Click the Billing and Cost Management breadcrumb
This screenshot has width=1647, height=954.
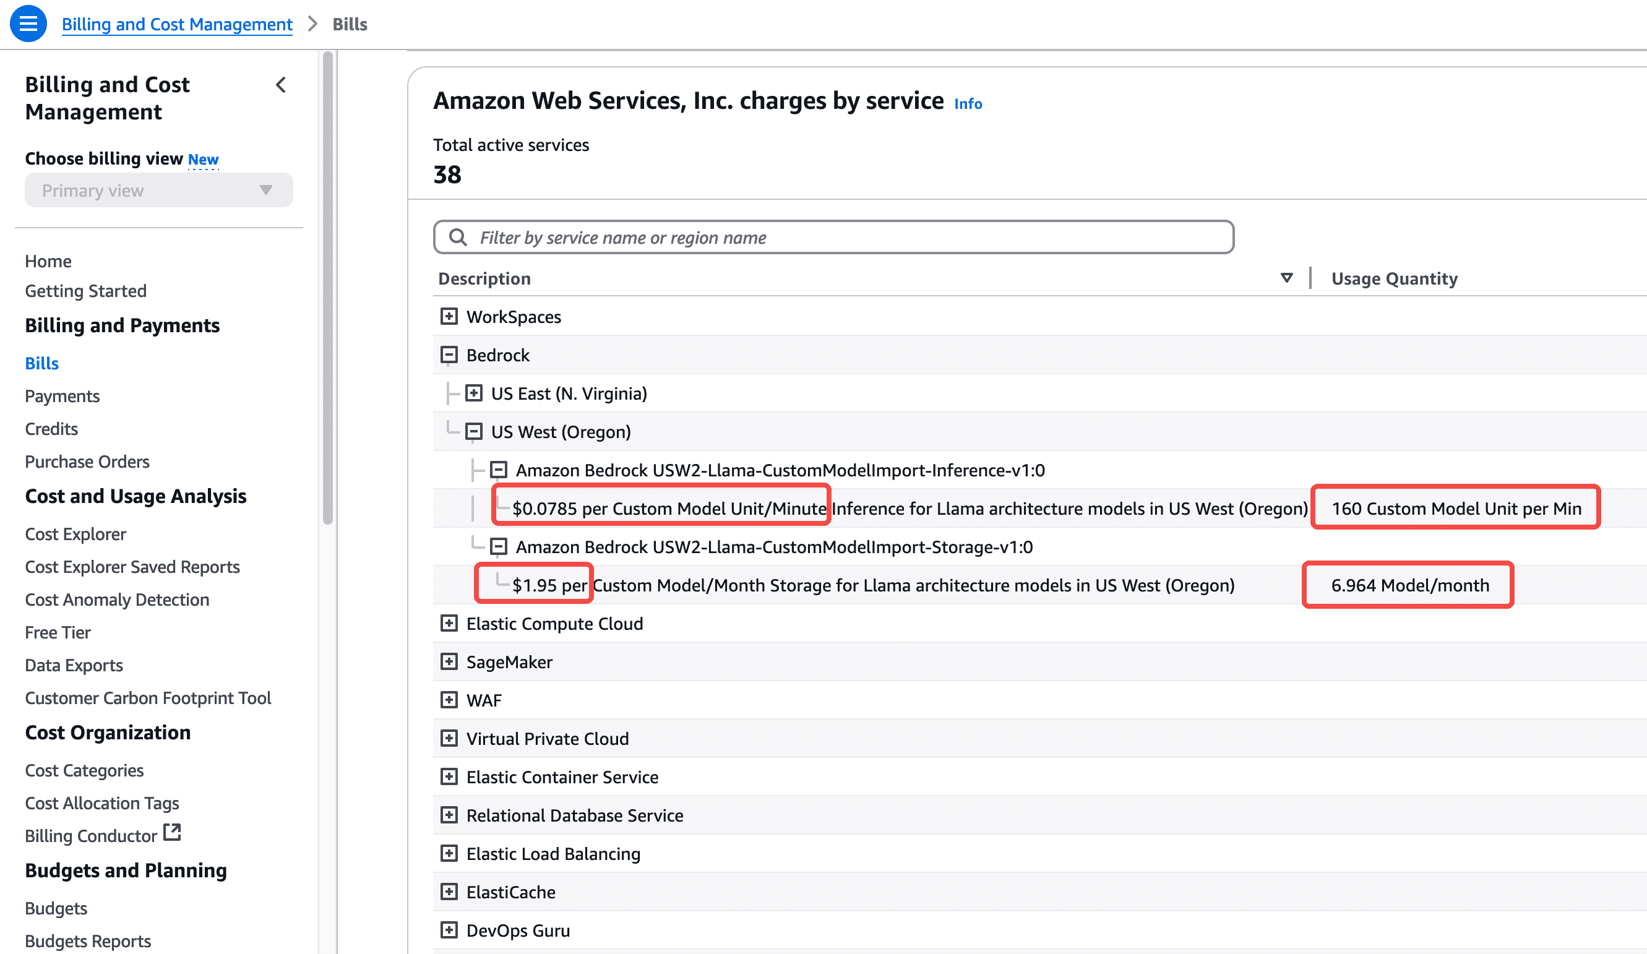[176, 24]
